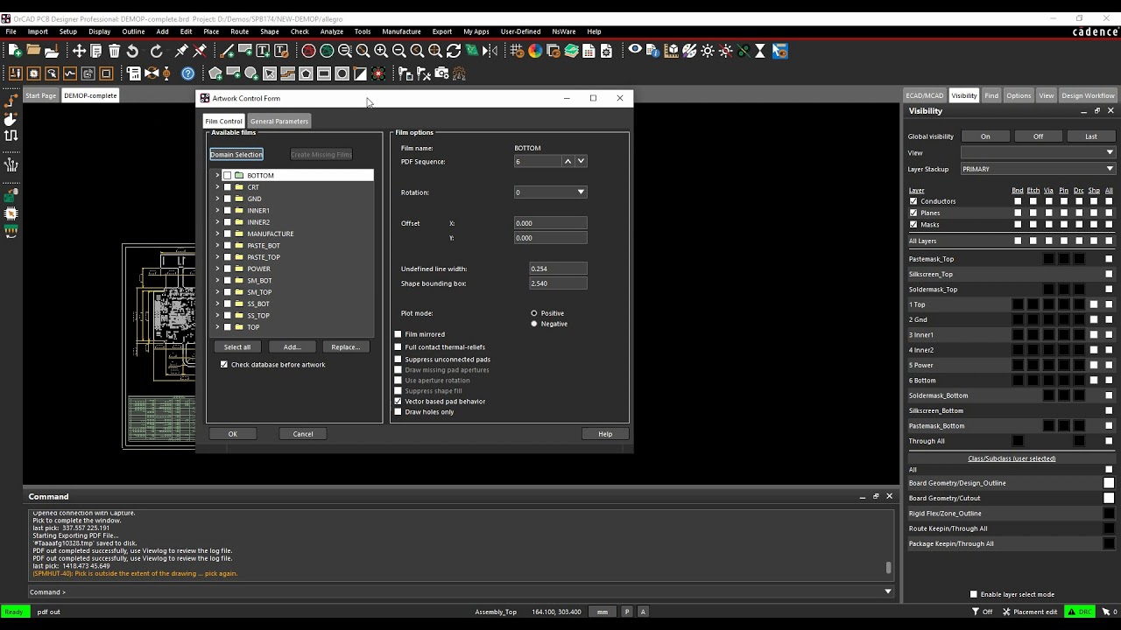Click the Open folder toolbar icon
This screenshot has width=1121, height=630.
pyautogui.click(x=33, y=52)
